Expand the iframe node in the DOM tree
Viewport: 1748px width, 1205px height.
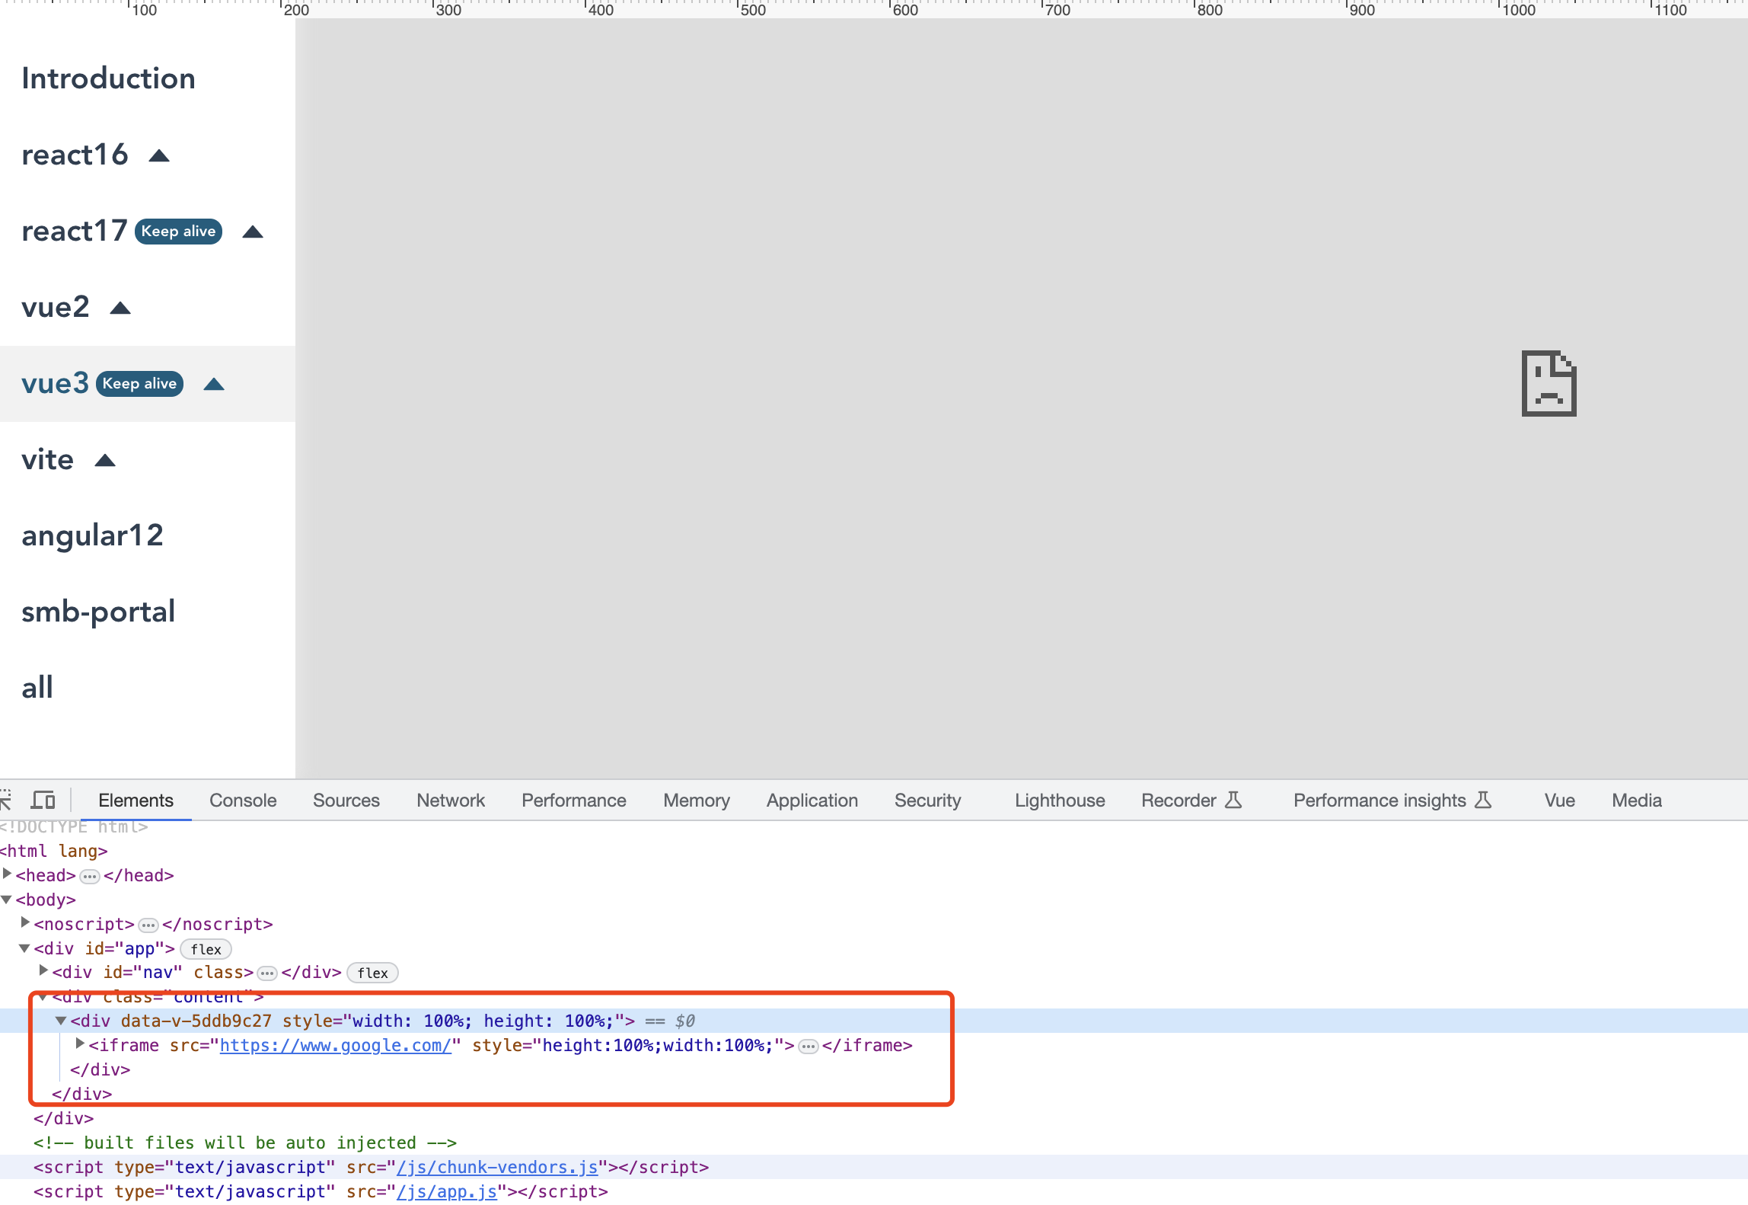pos(80,1044)
